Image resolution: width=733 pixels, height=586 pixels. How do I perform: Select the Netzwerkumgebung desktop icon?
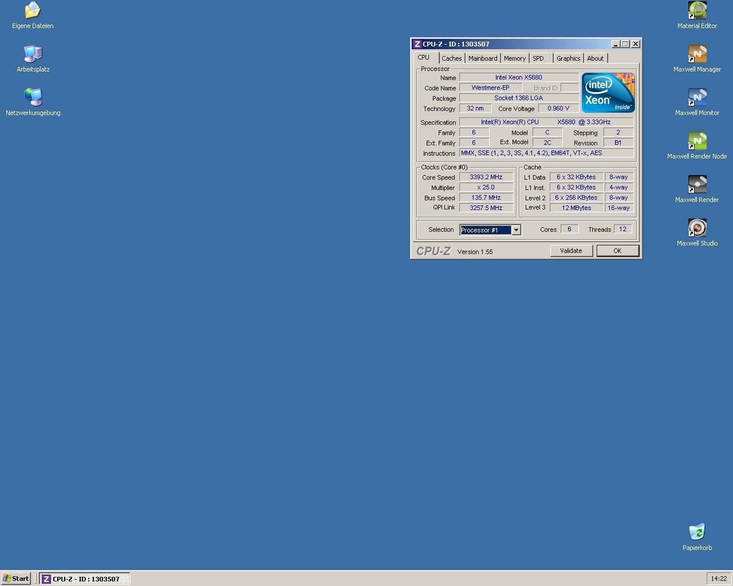33,102
